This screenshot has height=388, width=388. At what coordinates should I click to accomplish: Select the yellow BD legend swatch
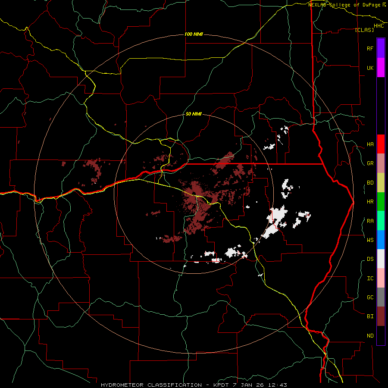(x=381, y=183)
